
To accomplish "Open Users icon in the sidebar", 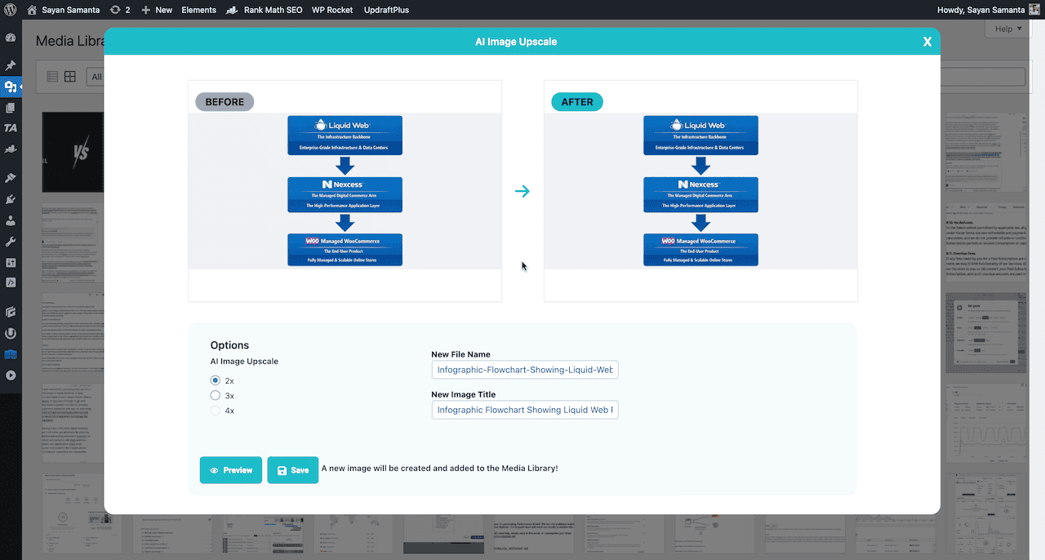I will tap(11, 220).
